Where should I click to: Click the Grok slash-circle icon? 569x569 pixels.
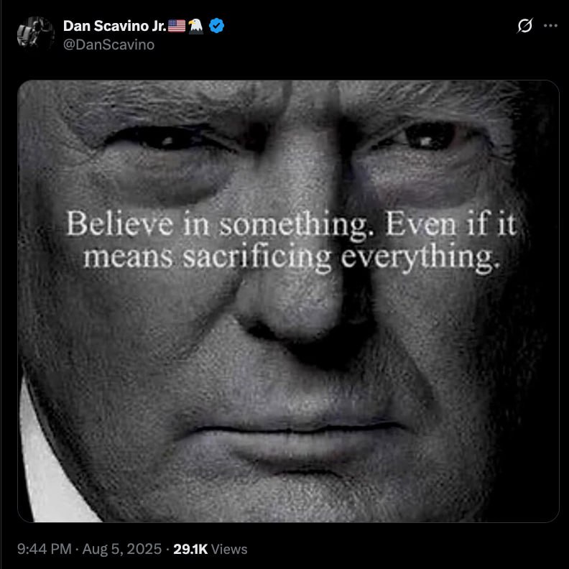click(524, 26)
